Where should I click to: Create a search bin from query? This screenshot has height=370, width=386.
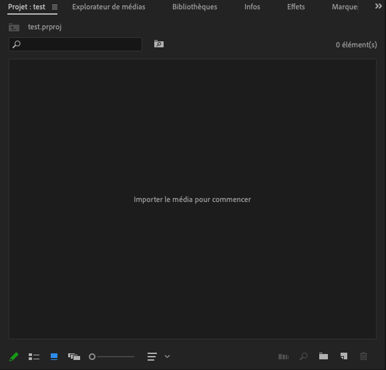tap(159, 44)
